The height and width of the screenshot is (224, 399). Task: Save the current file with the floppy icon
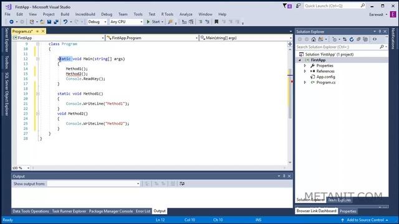point(49,22)
